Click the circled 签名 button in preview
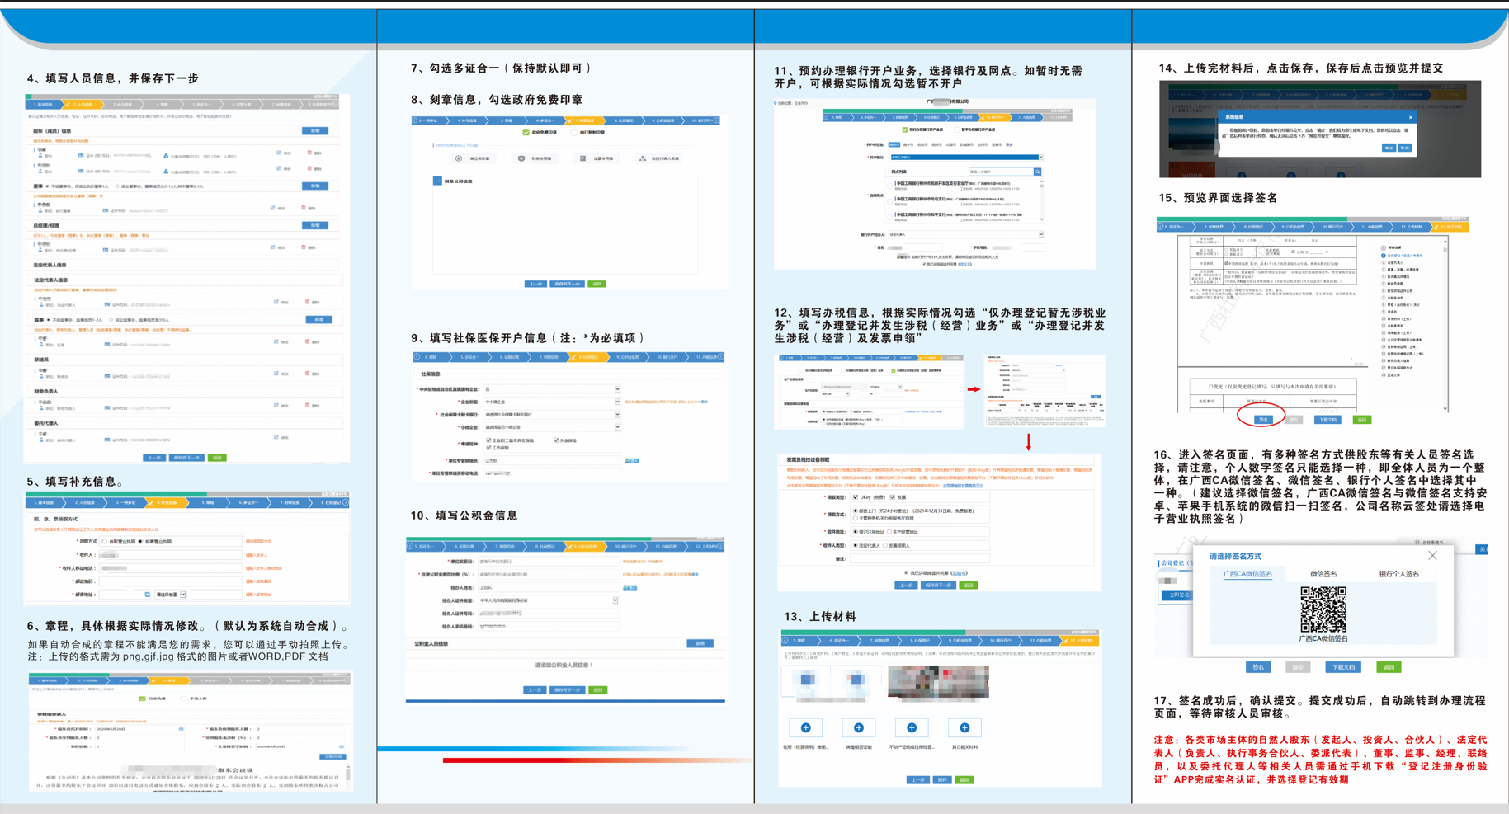 [x=1262, y=420]
